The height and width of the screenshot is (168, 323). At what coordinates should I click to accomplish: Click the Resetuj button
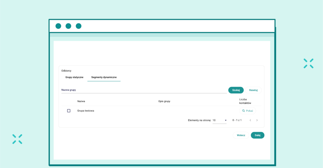point(253,90)
